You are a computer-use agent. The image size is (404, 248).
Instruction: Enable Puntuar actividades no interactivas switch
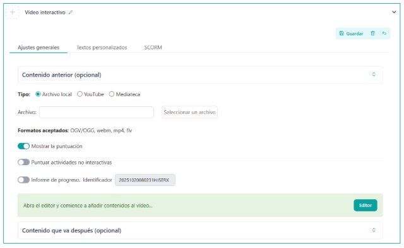point(23,162)
